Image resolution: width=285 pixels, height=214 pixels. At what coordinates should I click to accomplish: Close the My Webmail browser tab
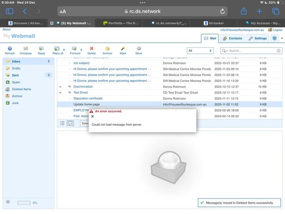[52, 23]
